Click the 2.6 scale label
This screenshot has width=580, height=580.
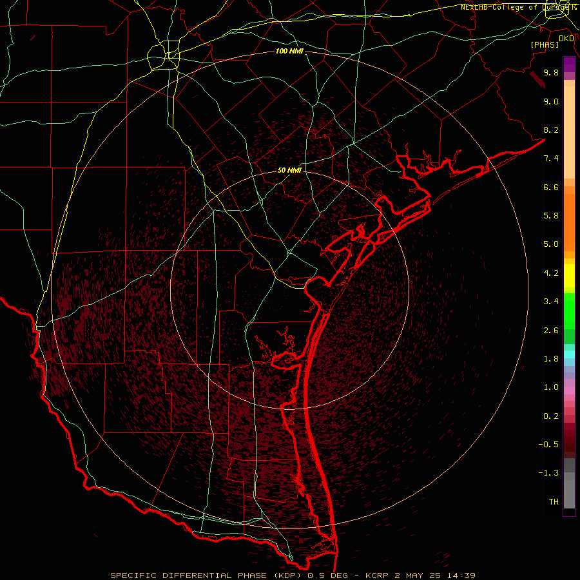551,331
